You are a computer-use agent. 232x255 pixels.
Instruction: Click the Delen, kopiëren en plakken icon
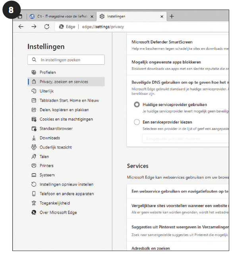pos(34,110)
